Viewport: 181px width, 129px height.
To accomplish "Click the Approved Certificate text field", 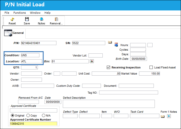I will point(34,110).
